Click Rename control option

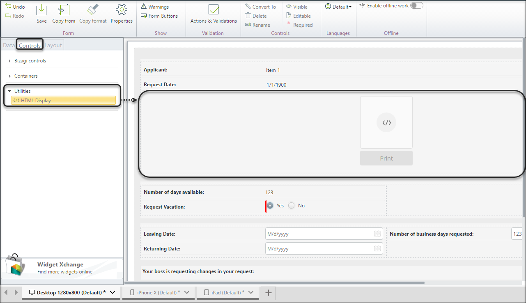click(257, 25)
